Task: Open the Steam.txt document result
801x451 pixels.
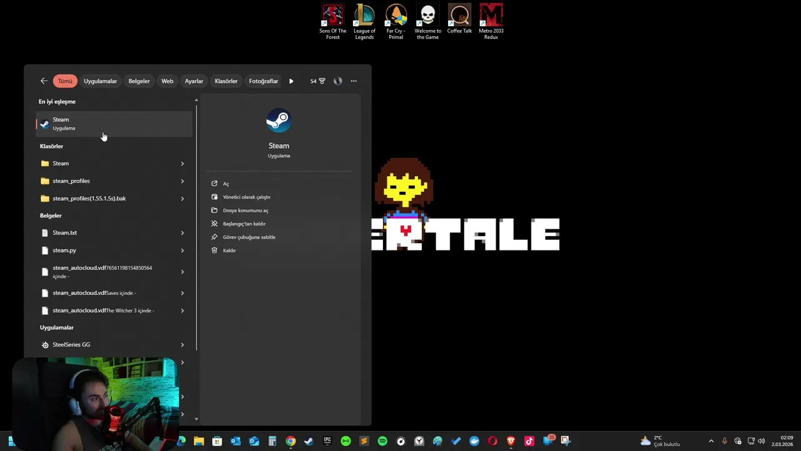Action: click(106, 233)
